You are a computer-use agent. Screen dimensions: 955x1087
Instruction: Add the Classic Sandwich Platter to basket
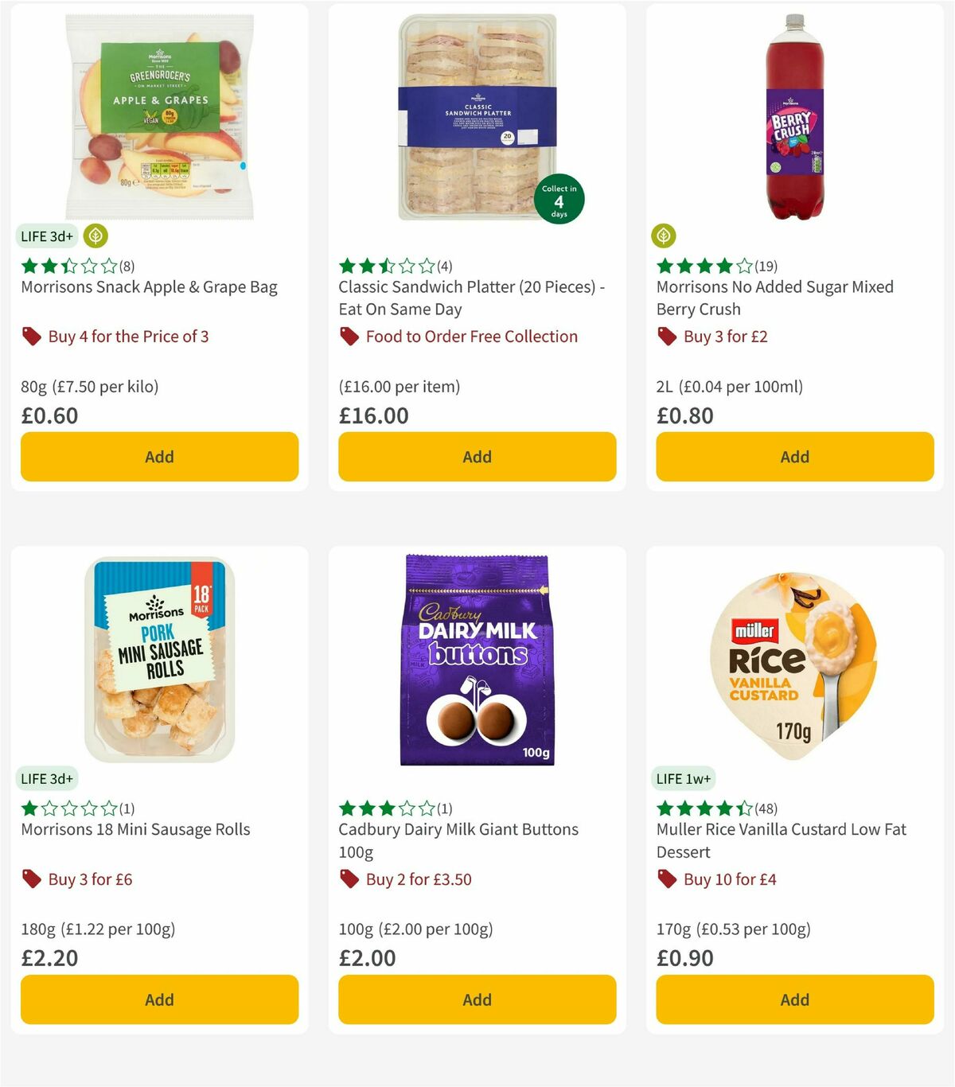476,457
